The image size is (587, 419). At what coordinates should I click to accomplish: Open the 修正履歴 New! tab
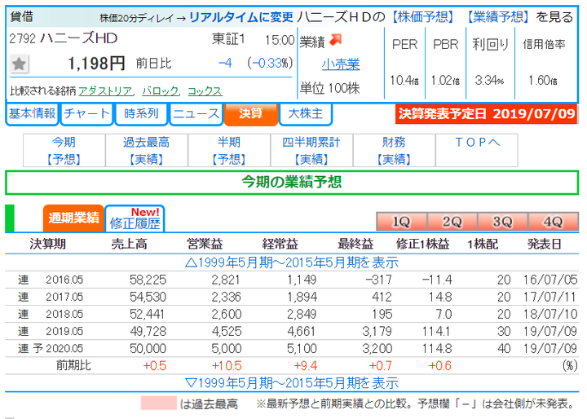coord(135,218)
